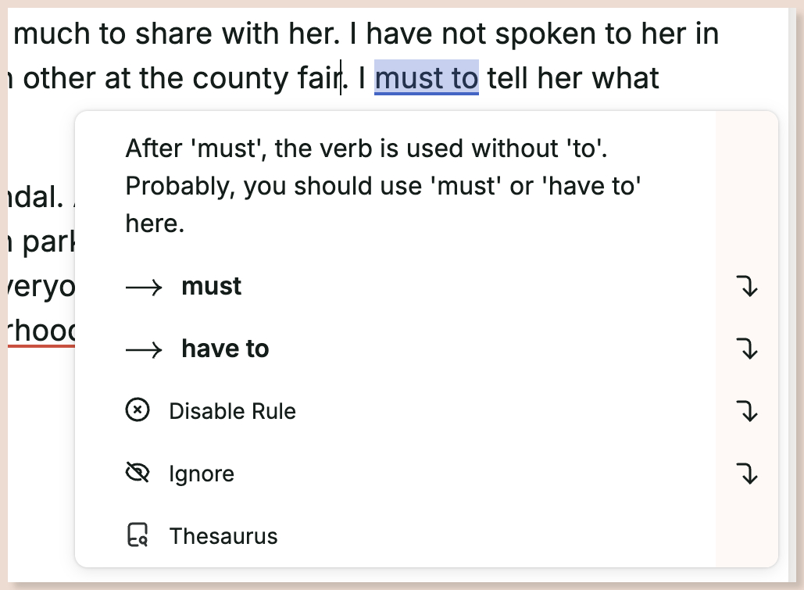Viewport: 804px width, 590px height.
Task: Choose Disable Rule from the popup menu
Action: click(231, 410)
